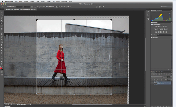Image resolution: width=176 pixels, height=107 pixels.
Task: Select the Eyedropper tool
Action: coord(1,26)
